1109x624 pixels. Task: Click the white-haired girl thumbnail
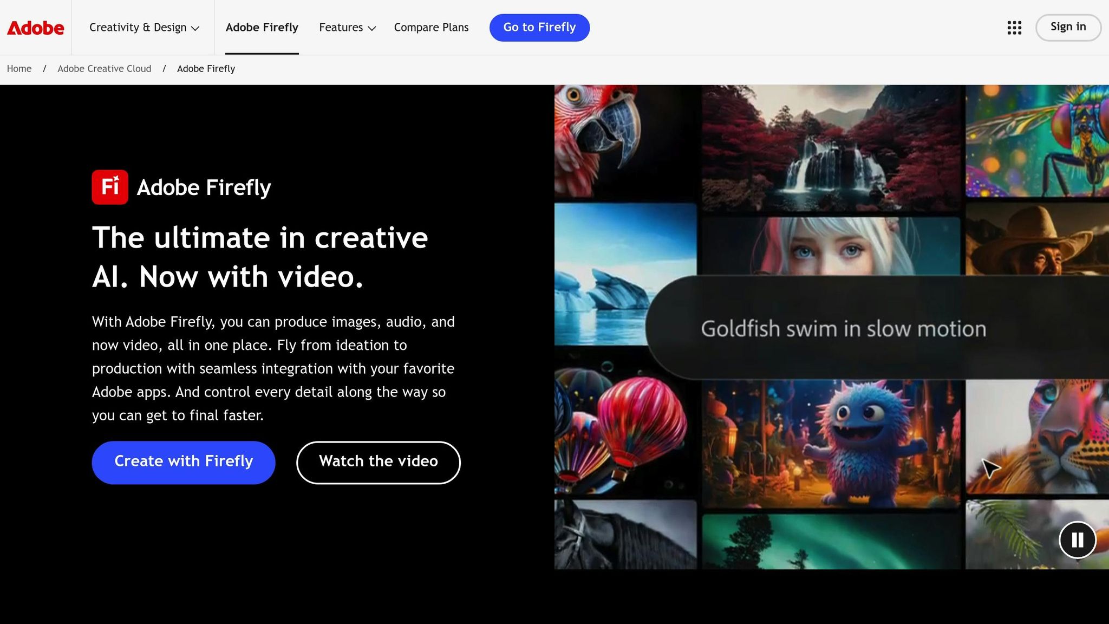(x=831, y=246)
